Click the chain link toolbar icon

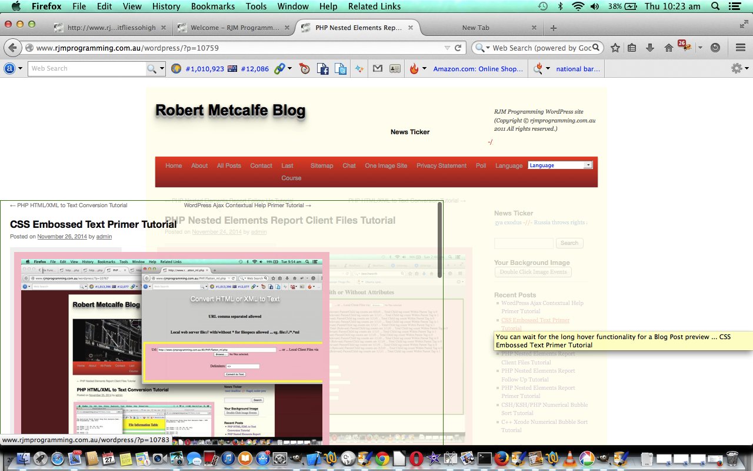point(279,69)
